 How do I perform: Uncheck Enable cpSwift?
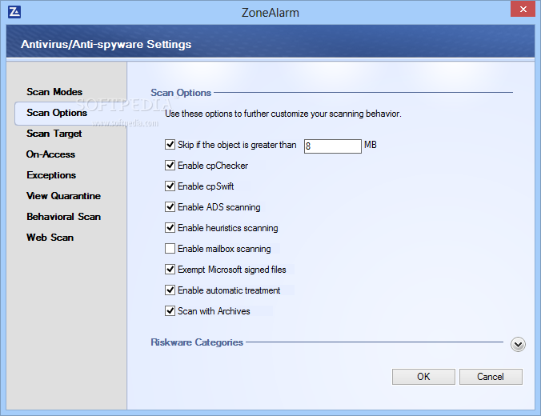tap(170, 186)
